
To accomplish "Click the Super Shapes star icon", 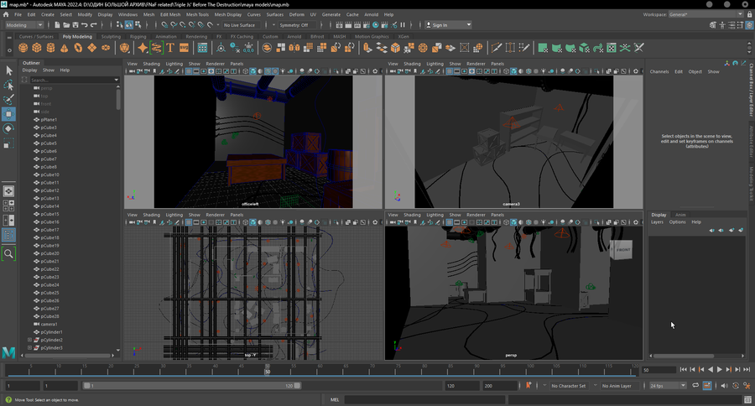I will point(143,48).
